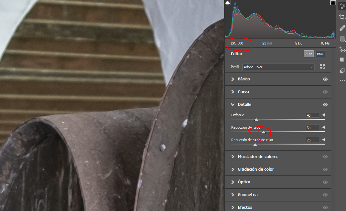Toggle visibility eye for Efectos panel

pos(325,208)
